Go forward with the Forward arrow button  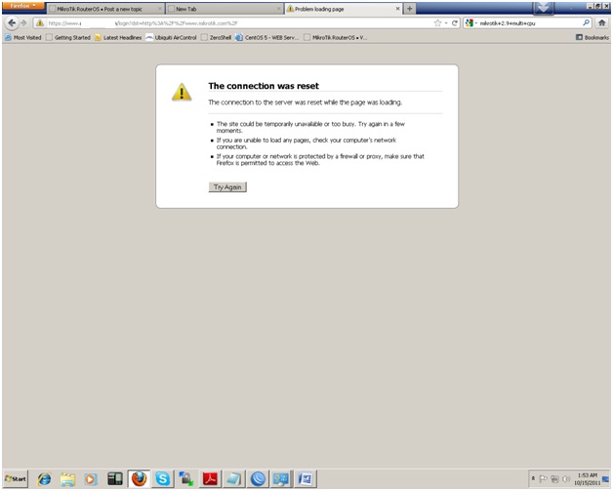coord(23,23)
